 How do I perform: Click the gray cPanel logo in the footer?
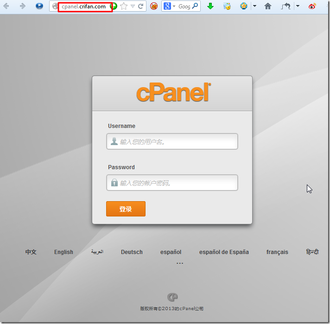coord(172,297)
